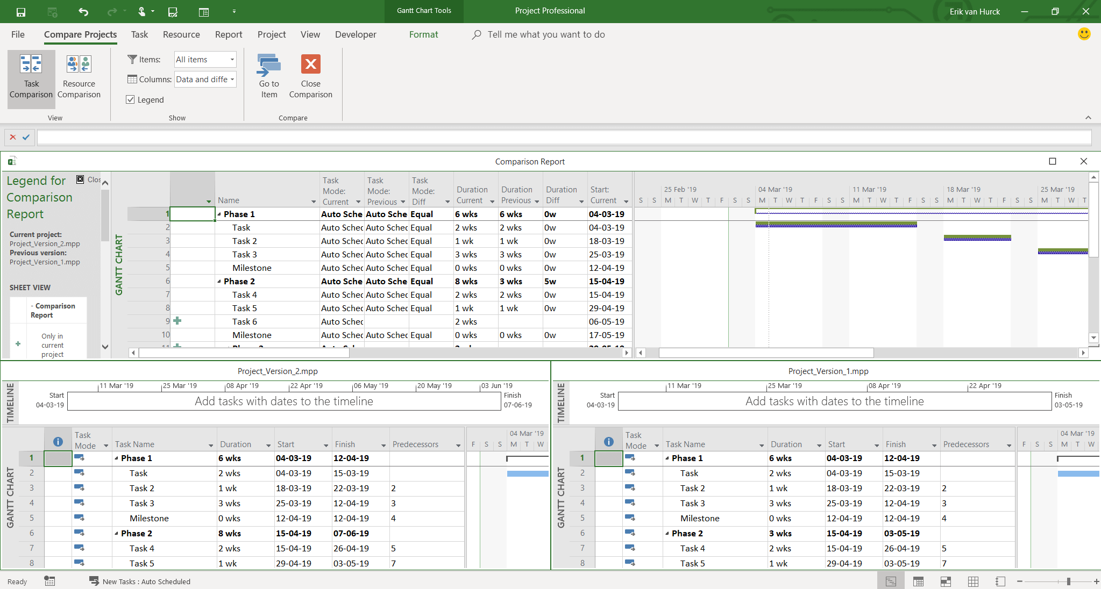
Task: Click Close Comparison red X icon
Action: point(310,64)
